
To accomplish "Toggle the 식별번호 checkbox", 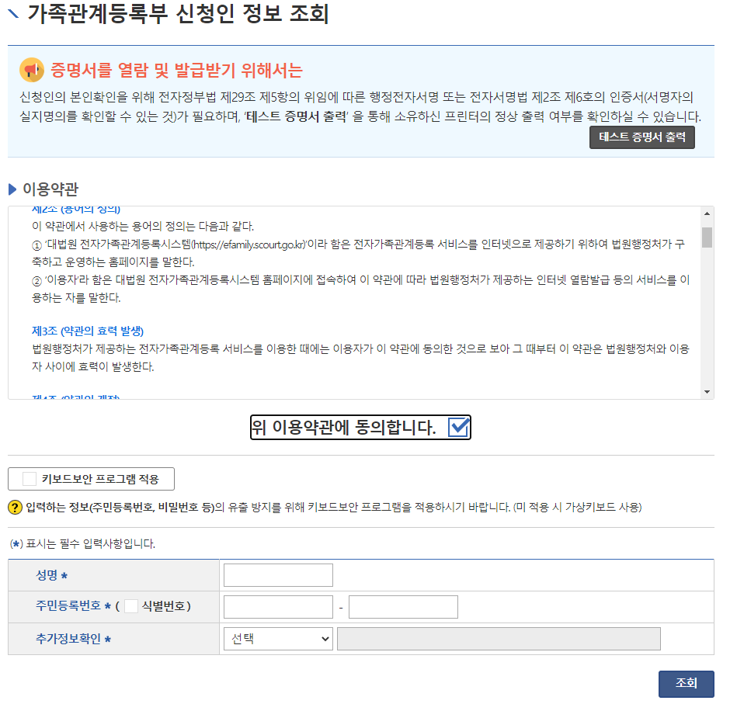I will [x=131, y=606].
